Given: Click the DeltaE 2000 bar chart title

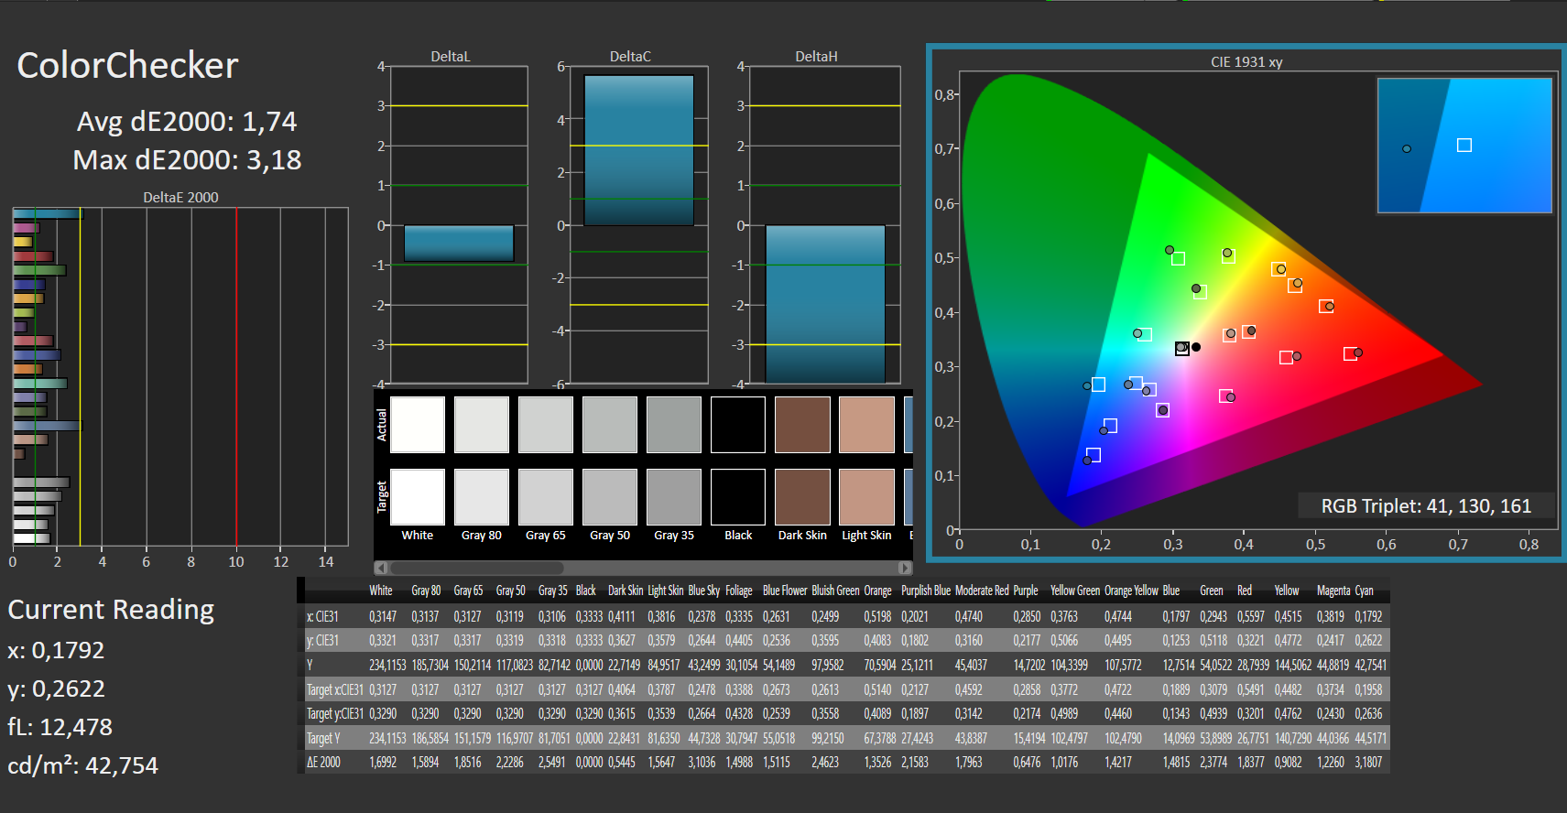Looking at the screenshot, I should (180, 197).
